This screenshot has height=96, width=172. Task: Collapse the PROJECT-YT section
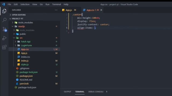[x=10, y=19]
